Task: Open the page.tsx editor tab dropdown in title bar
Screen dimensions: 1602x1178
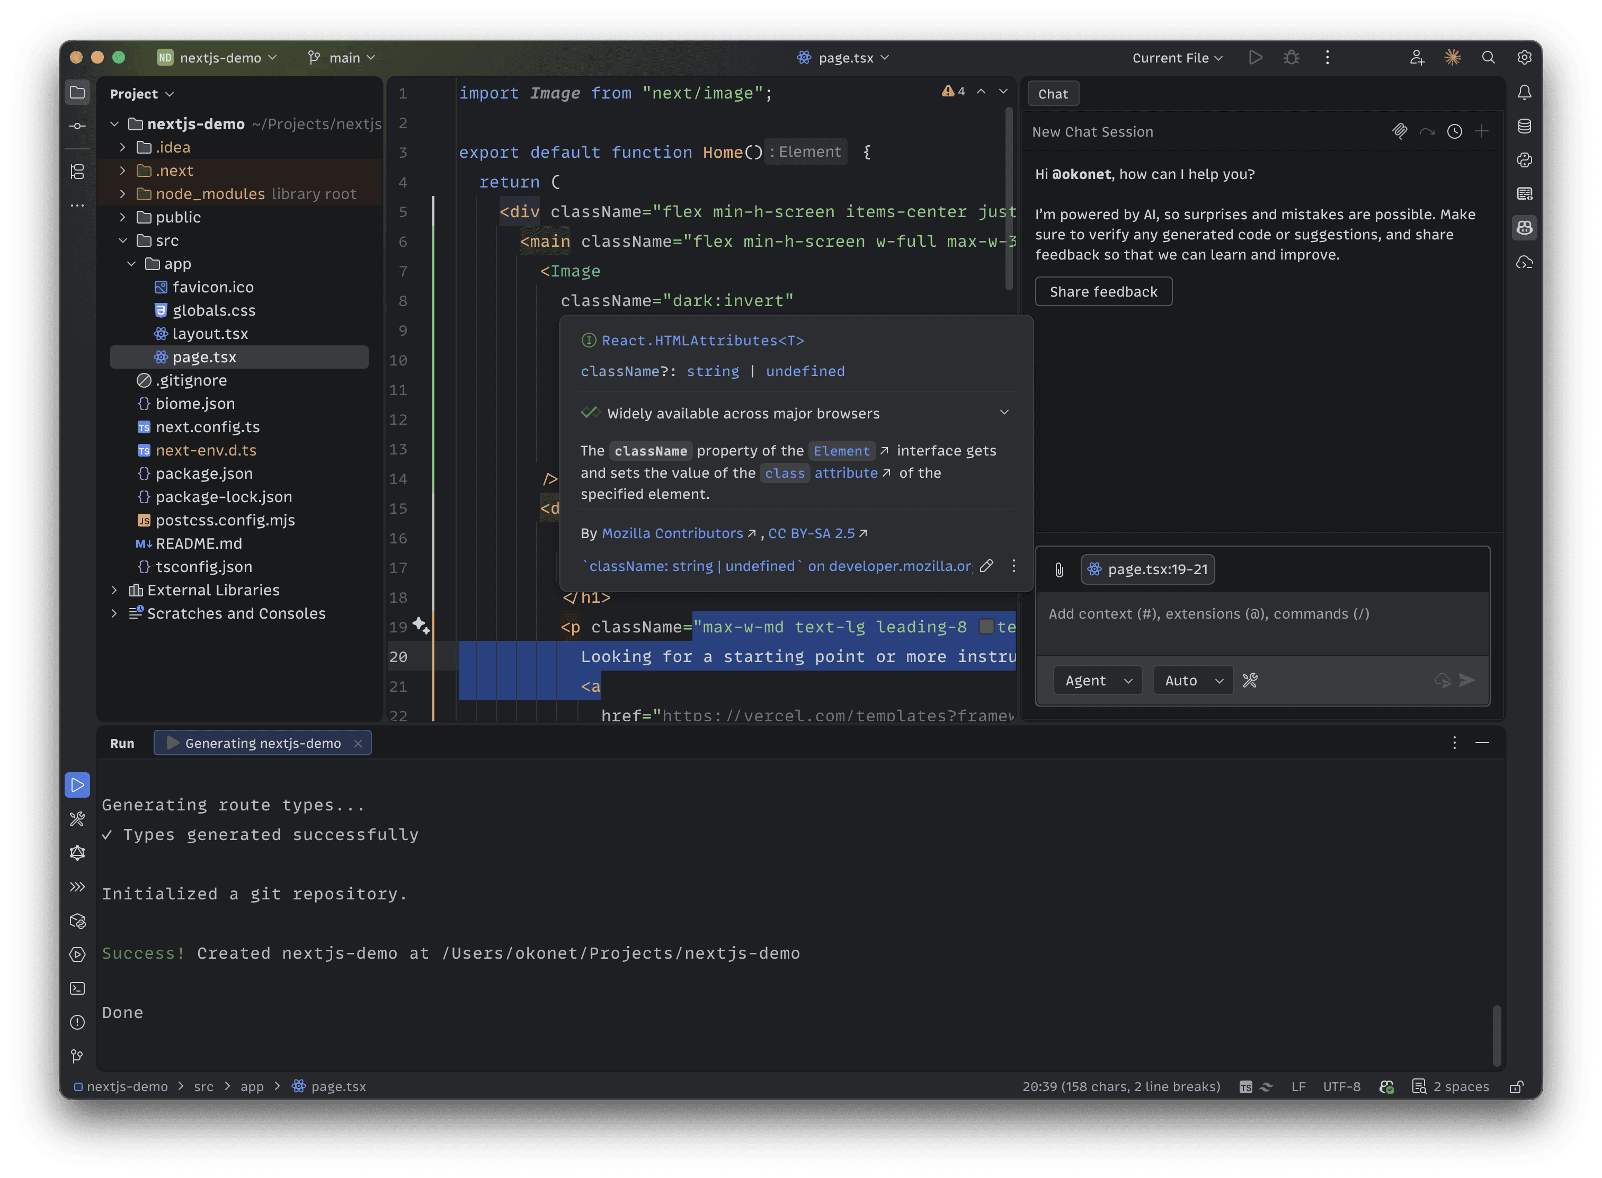Action: pyautogui.click(x=843, y=58)
